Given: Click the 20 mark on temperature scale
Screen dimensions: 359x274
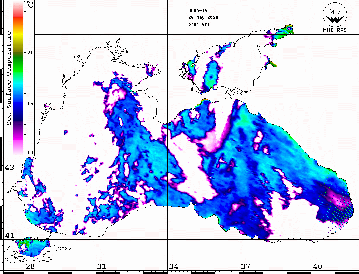Looking at the screenshot, I should [30, 53].
